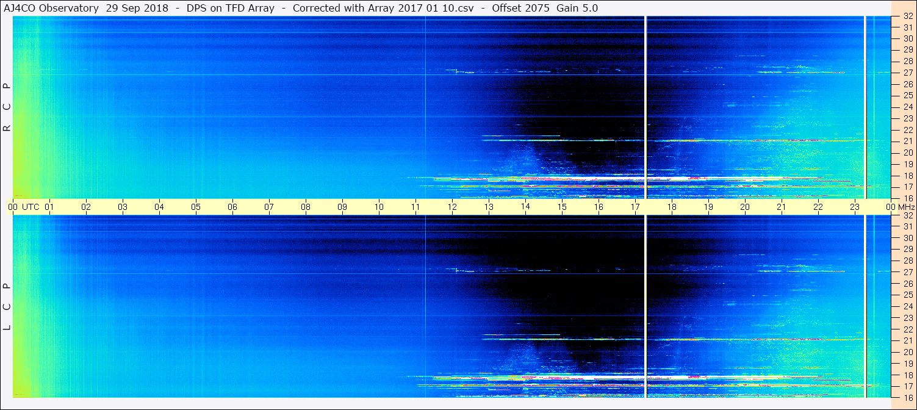Click the 31 frequency label in LCP panel
The image size is (917, 410).
tap(907, 227)
